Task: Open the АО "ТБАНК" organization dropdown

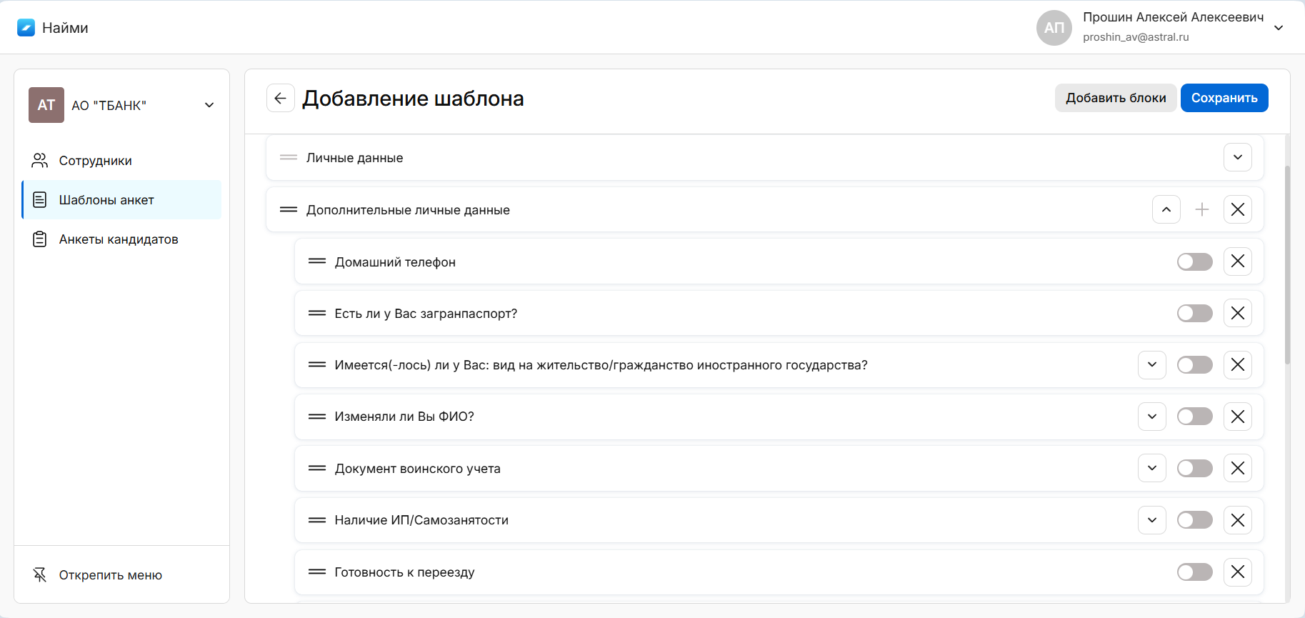Action: (x=209, y=105)
